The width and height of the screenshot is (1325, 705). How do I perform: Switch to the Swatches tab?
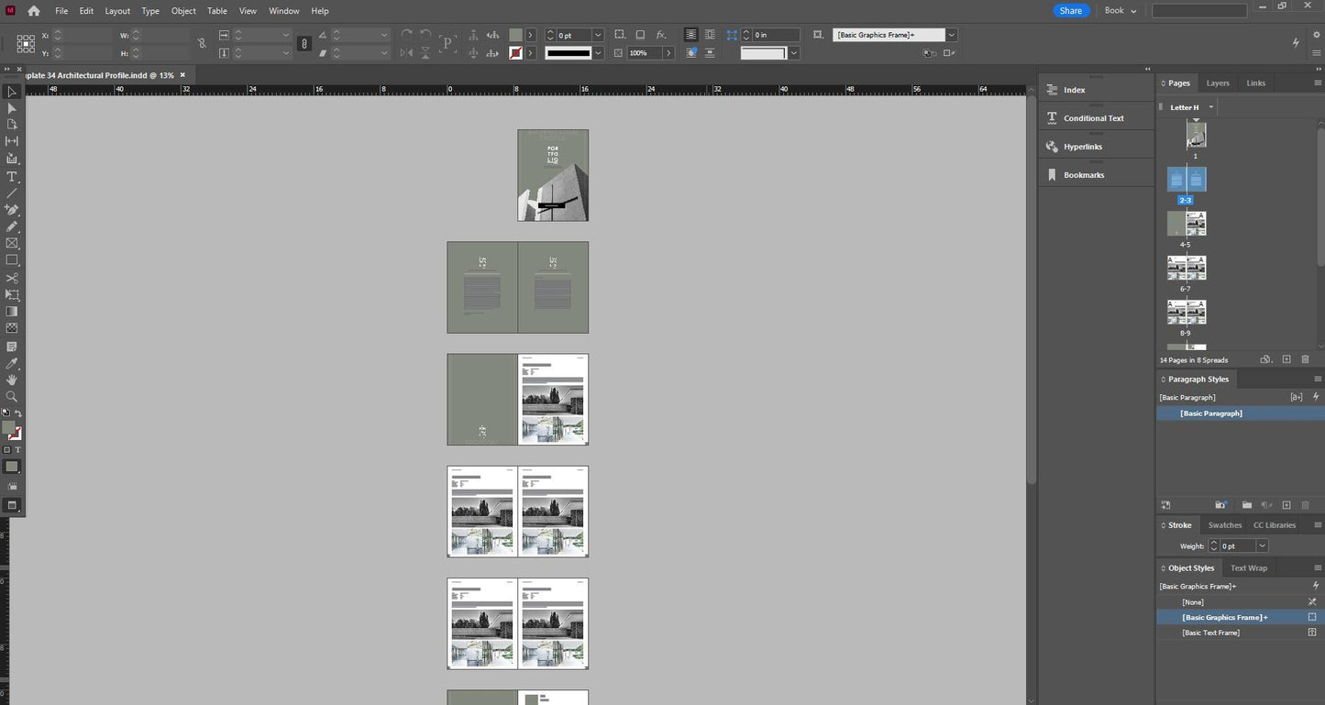click(x=1224, y=525)
